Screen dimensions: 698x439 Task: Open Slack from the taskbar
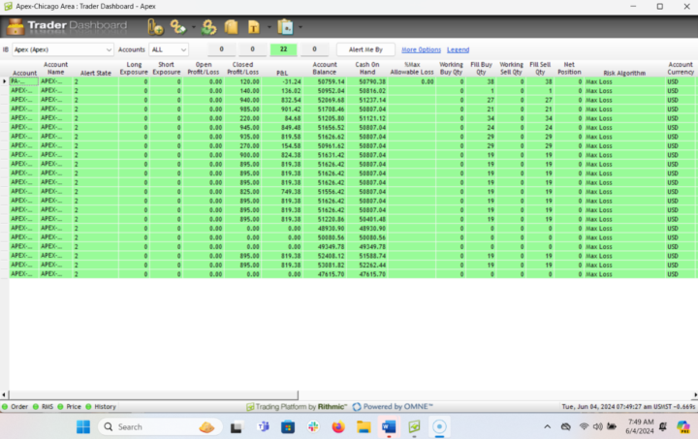313,427
